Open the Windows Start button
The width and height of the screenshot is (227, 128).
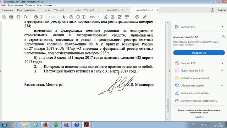4,125
